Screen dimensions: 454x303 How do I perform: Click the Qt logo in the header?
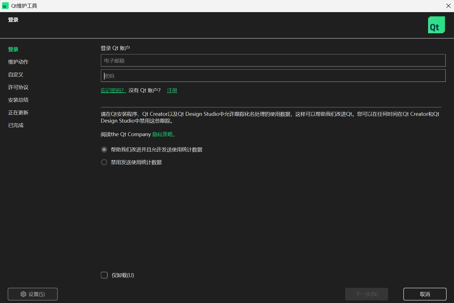coord(436,25)
